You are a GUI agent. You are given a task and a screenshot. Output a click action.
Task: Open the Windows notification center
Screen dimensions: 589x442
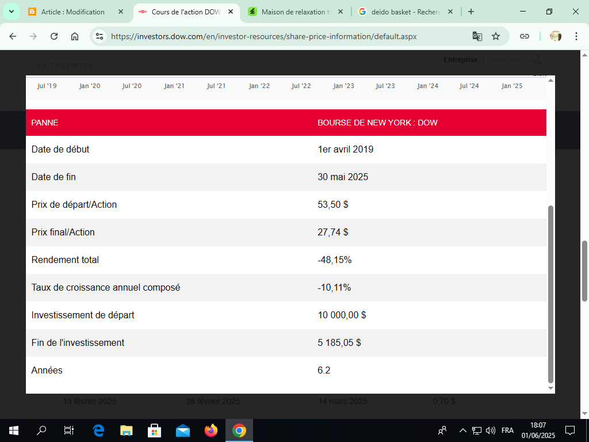click(570, 430)
